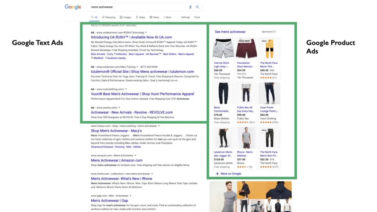
Task: Open the Images tab
Action: pyautogui.click(x=126, y=17)
